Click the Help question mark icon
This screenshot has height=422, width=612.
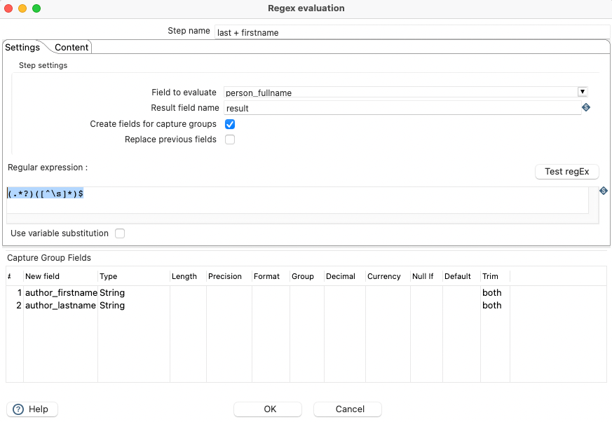[x=18, y=409]
